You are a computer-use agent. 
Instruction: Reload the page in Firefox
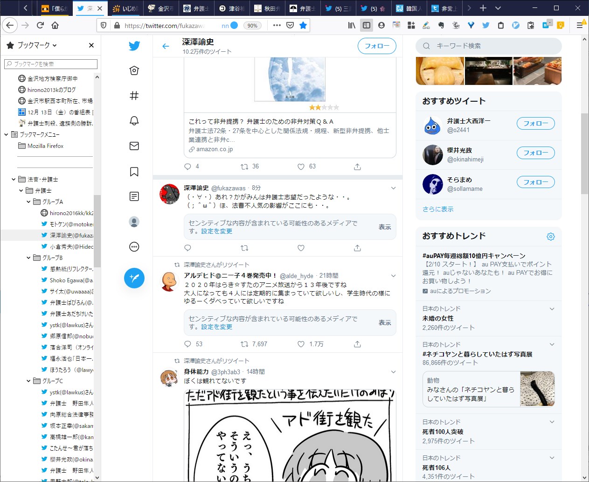tap(40, 25)
